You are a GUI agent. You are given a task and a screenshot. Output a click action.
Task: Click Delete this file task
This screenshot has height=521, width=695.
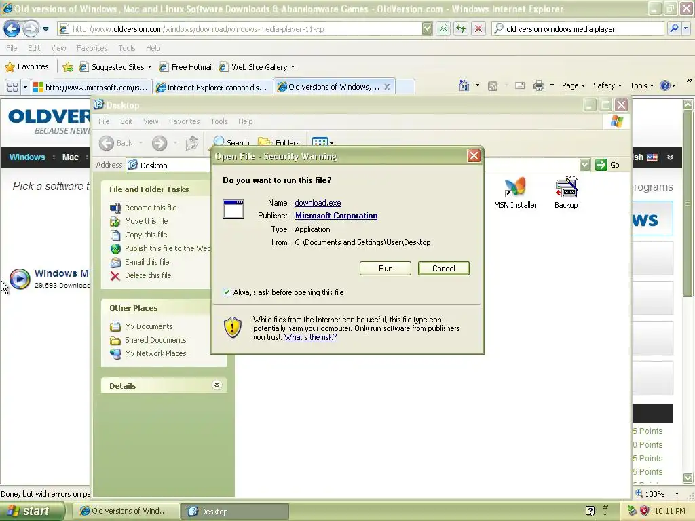[x=147, y=275]
